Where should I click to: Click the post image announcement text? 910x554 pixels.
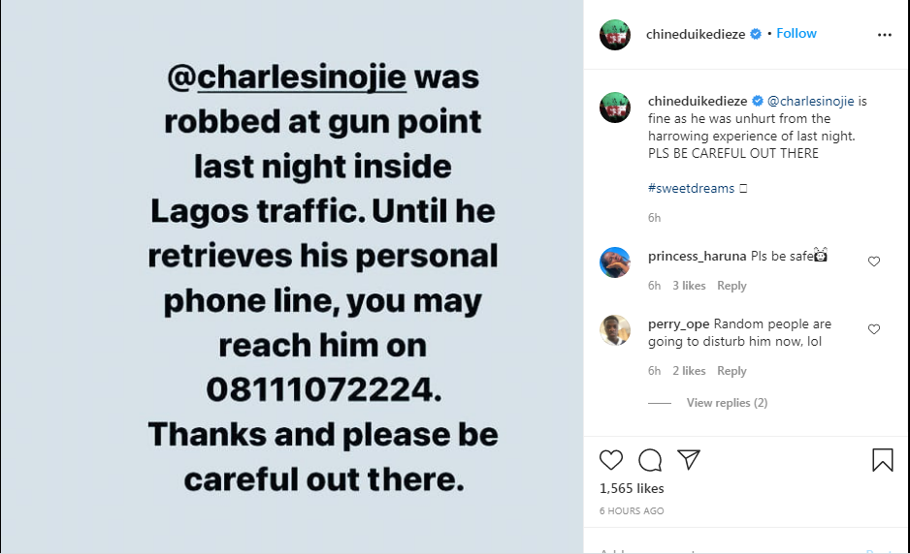[x=323, y=276]
